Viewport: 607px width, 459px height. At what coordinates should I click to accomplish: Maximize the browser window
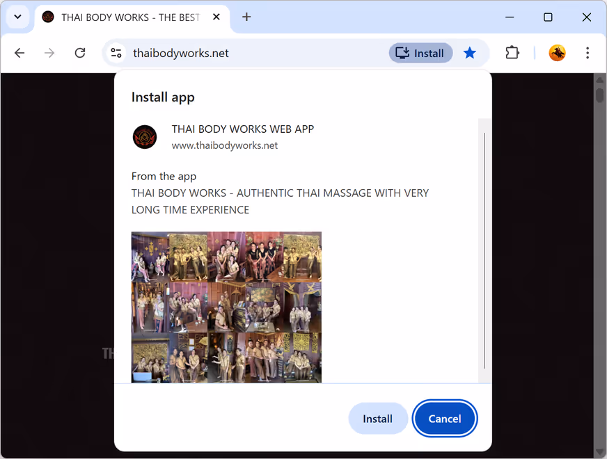(x=548, y=17)
